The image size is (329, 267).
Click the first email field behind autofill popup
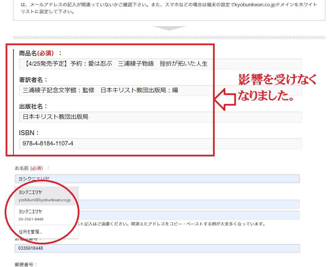[x=189, y=204]
